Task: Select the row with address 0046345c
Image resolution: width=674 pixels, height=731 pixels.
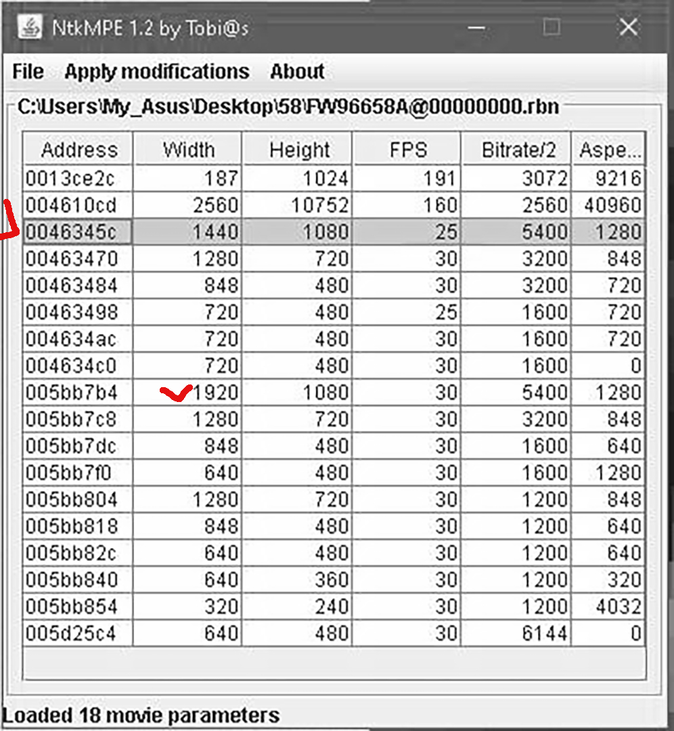Action: tap(78, 231)
